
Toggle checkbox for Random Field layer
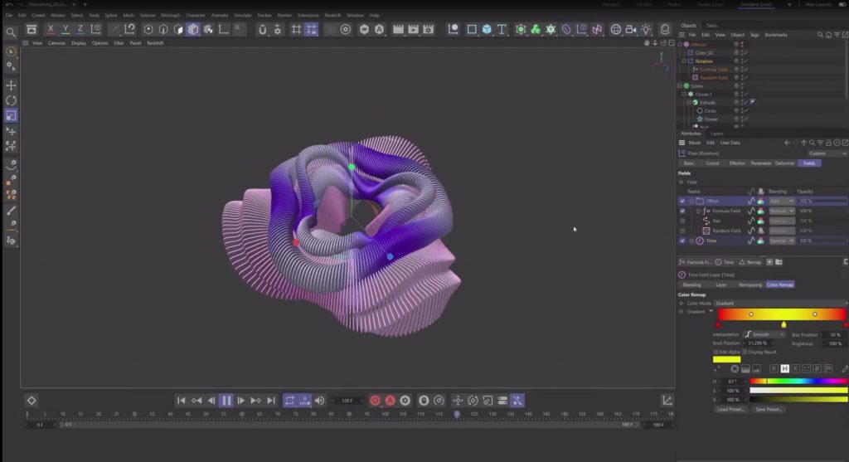pos(682,231)
